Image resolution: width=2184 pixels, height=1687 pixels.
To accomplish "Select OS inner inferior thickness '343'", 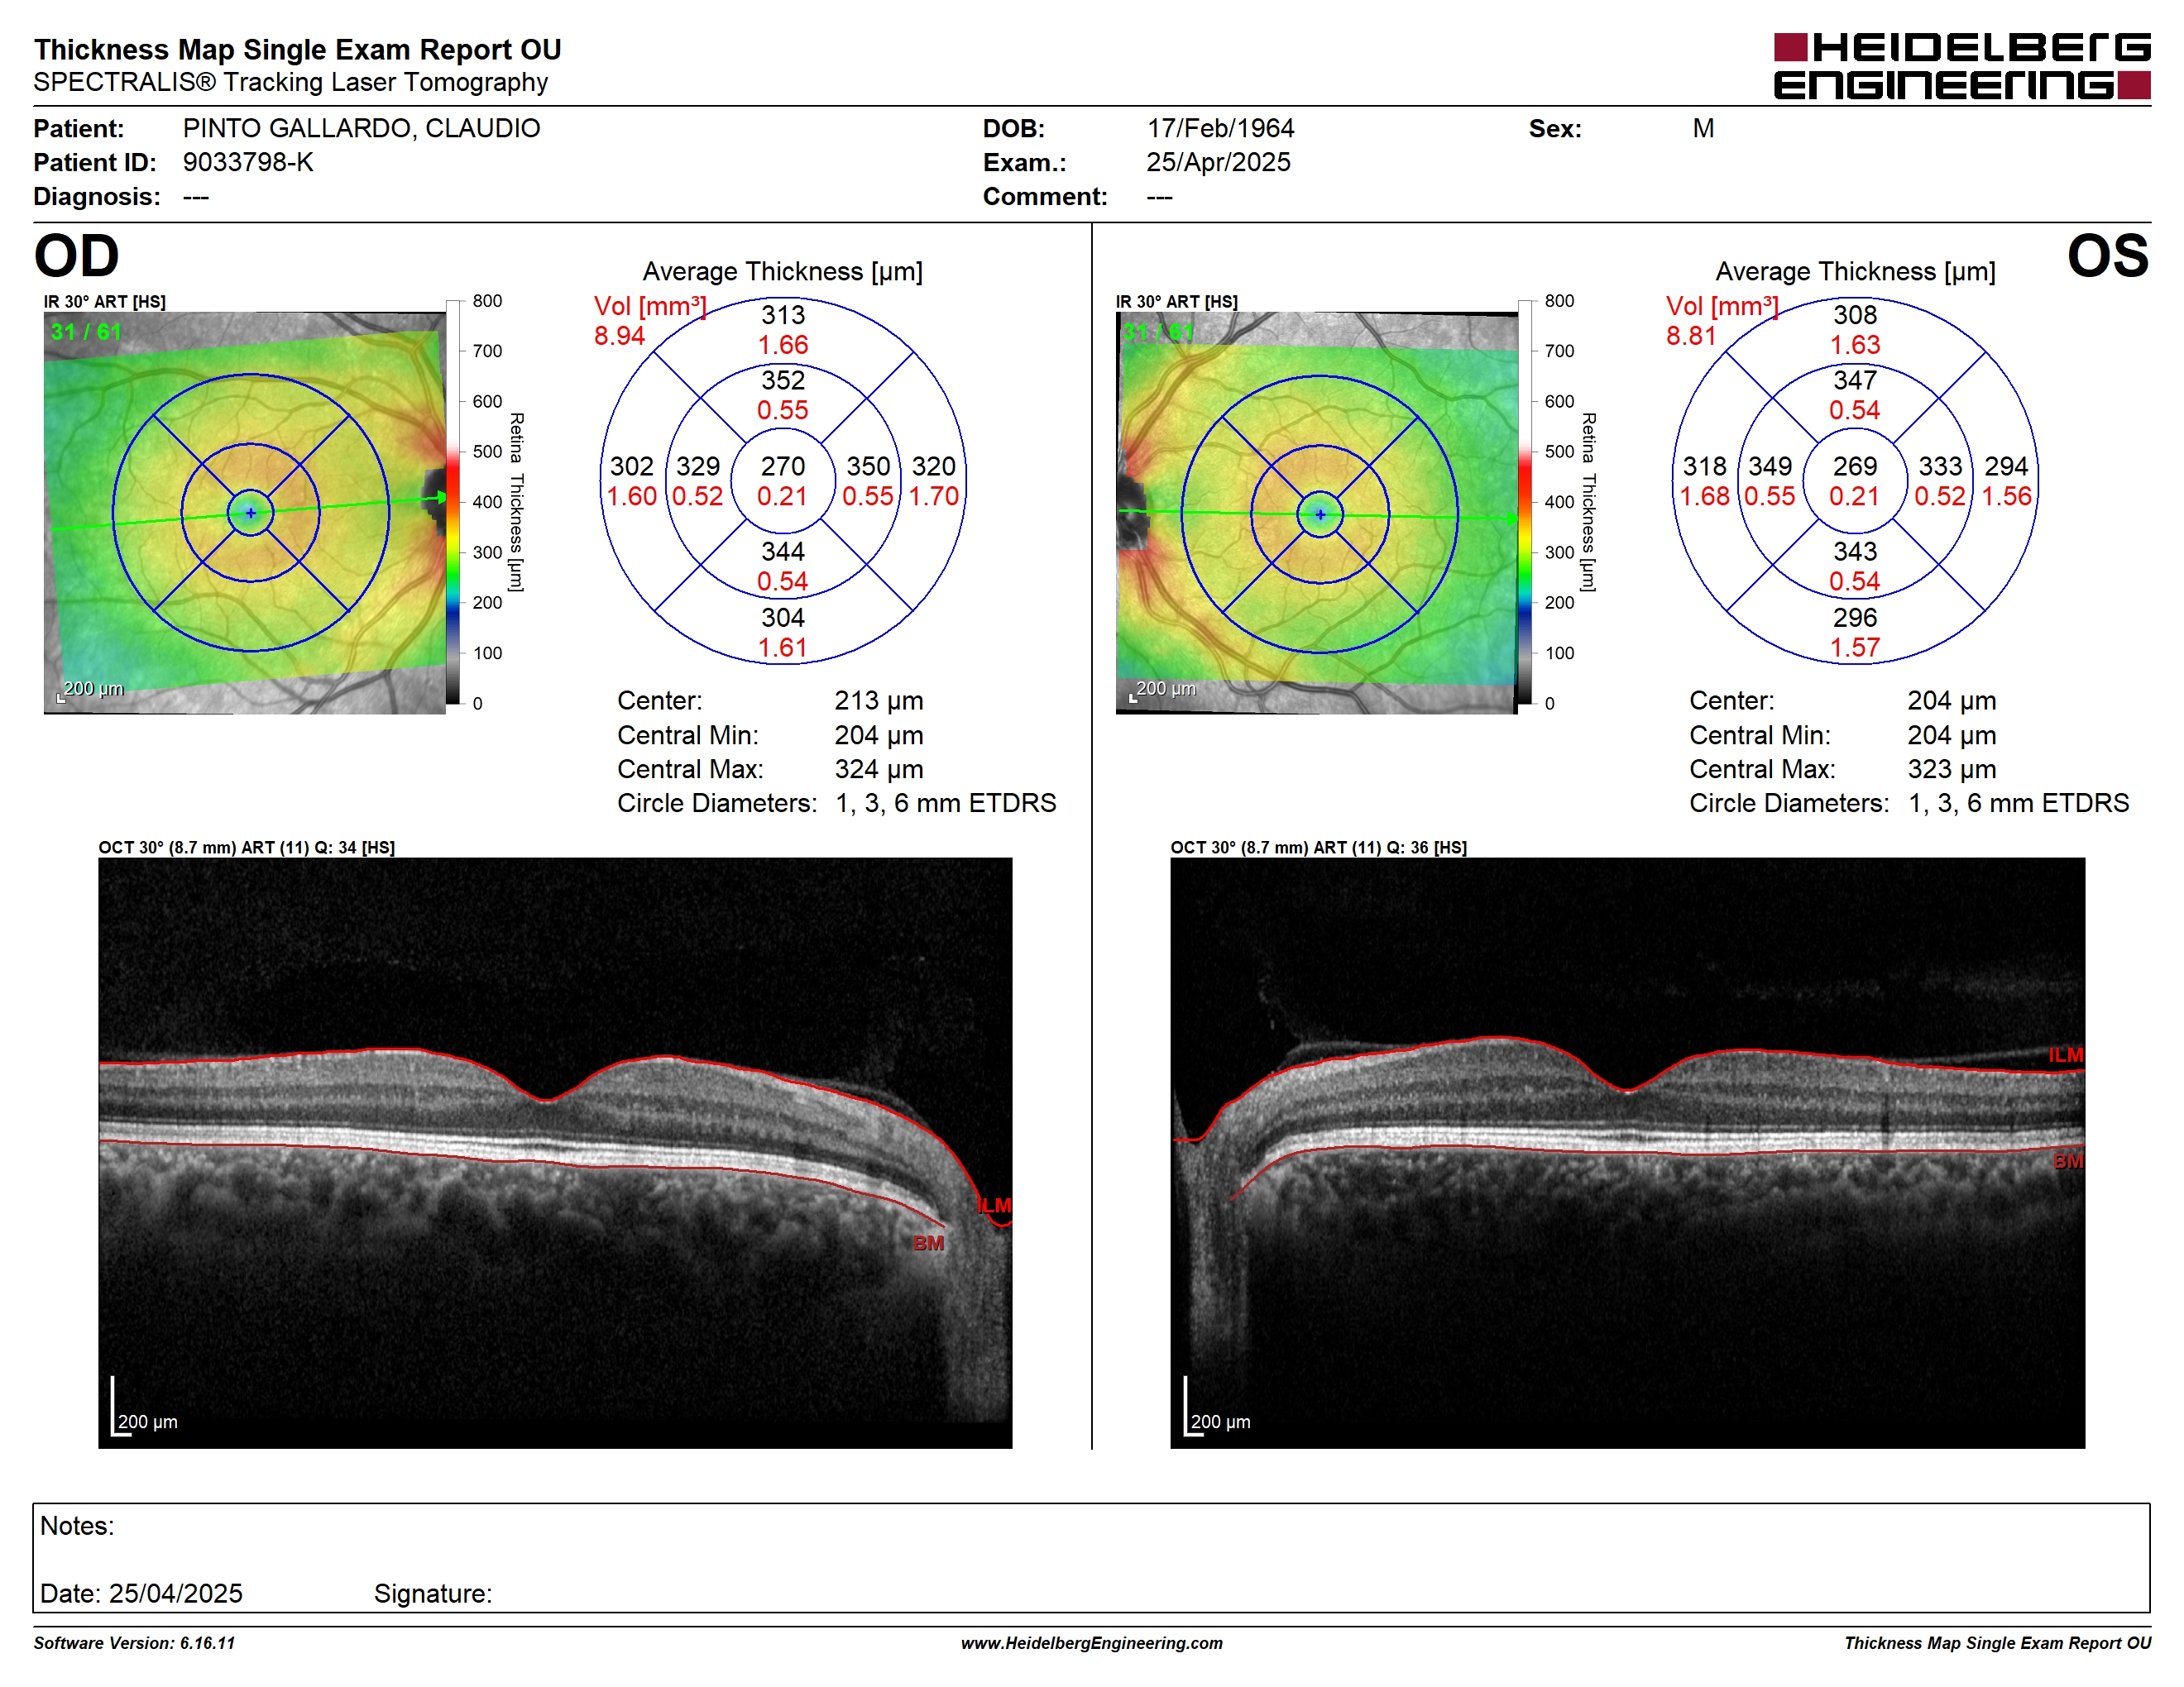I will [1855, 552].
